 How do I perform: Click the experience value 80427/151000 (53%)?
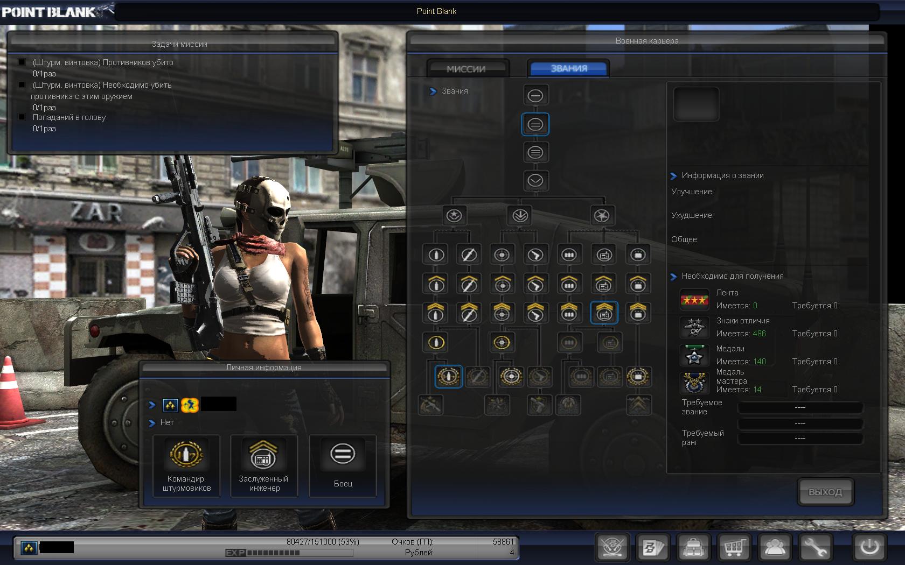(323, 541)
